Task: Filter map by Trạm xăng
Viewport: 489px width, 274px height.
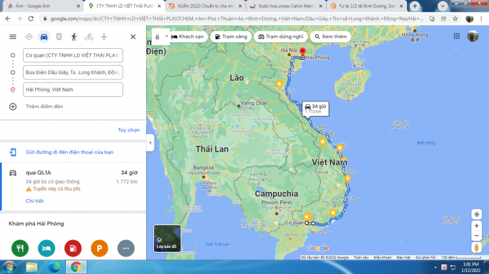Action: coord(231,36)
